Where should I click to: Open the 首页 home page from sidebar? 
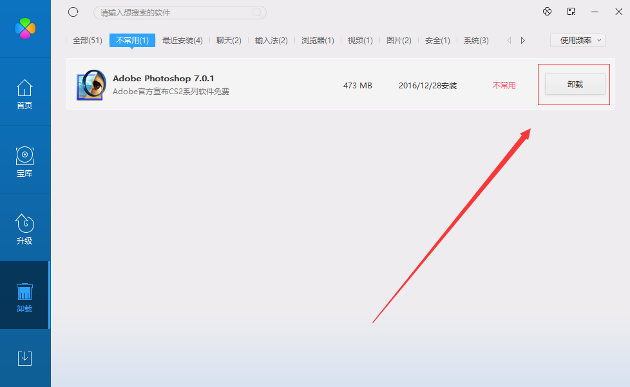click(x=24, y=94)
